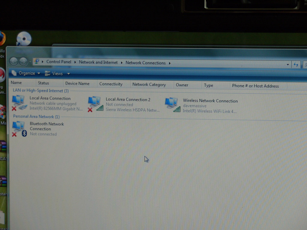
Task: Select the Wireless Network Connection icon
Action: tap(172, 105)
